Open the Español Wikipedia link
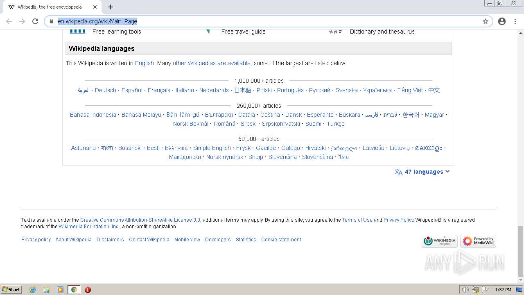This screenshot has width=524, height=295. click(132, 90)
